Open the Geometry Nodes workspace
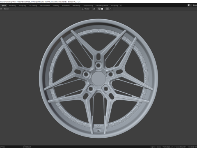 point(102,6)
